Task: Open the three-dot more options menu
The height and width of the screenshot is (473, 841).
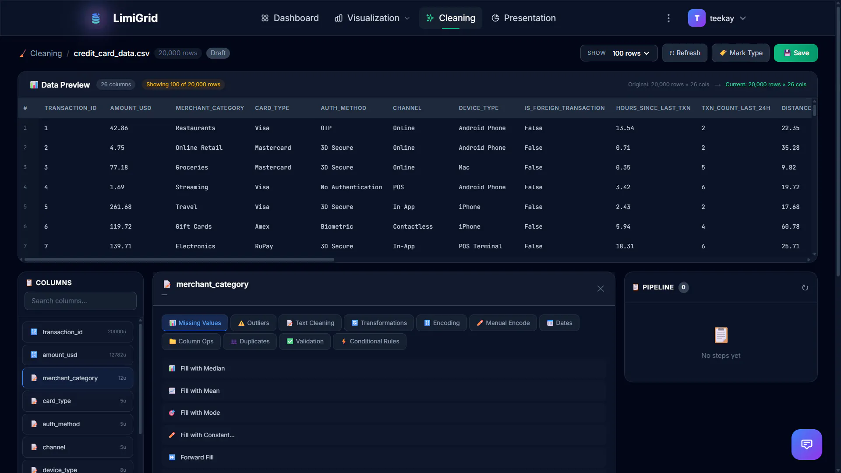Action: (668, 18)
